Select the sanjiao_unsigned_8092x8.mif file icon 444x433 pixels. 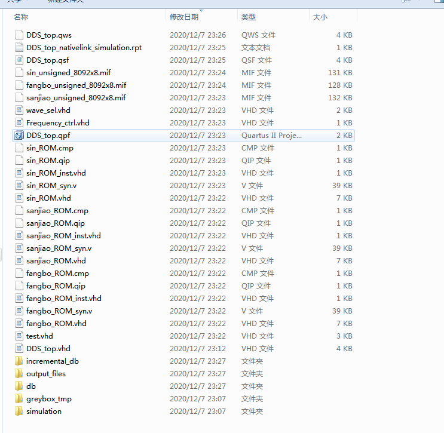pos(19,97)
